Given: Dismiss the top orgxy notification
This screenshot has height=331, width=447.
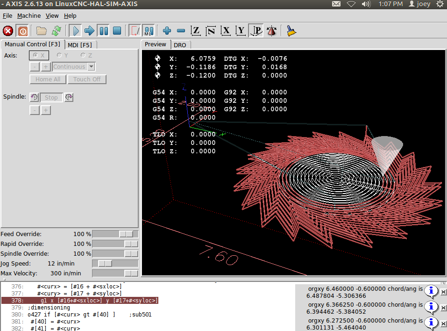Looking at the screenshot, I should [x=443, y=292].
